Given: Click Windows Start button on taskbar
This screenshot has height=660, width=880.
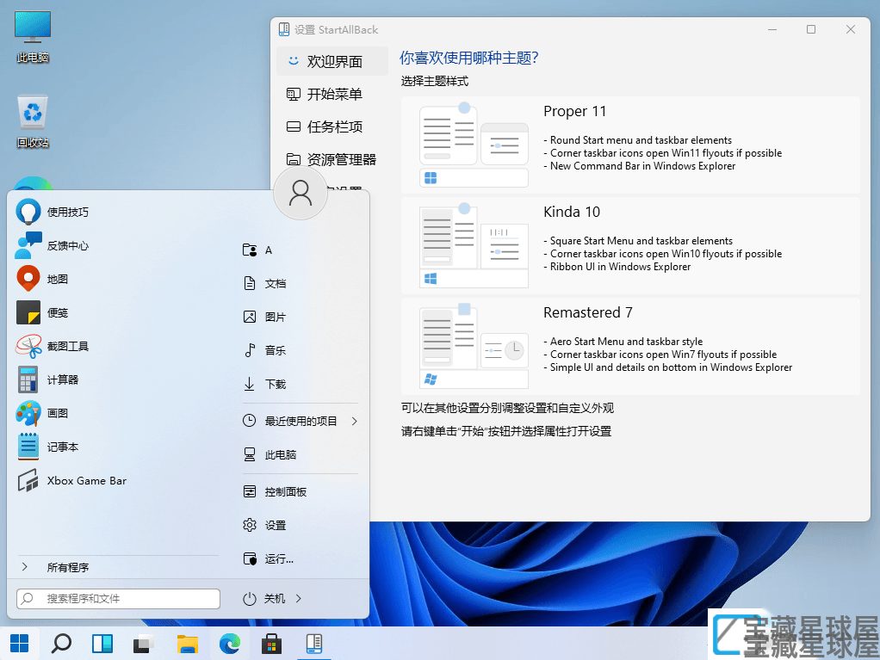Looking at the screenshot, I should tap(19, 644).
